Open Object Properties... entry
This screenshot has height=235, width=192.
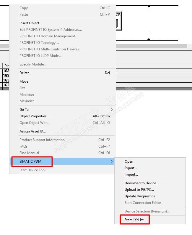pyautogui.click(x=62, y=116)
